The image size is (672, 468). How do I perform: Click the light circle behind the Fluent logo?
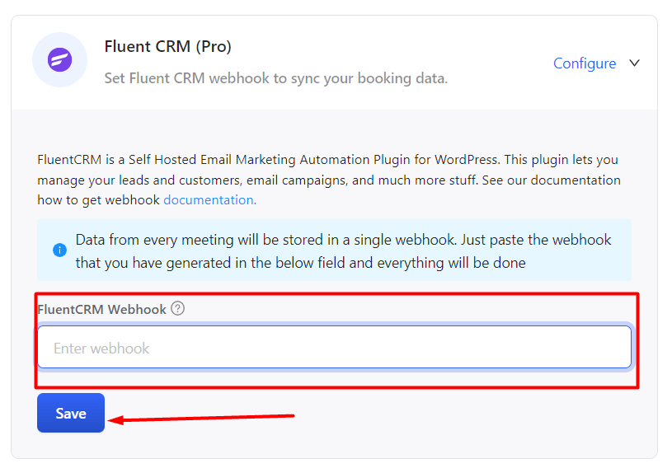(x=59, y=59)
